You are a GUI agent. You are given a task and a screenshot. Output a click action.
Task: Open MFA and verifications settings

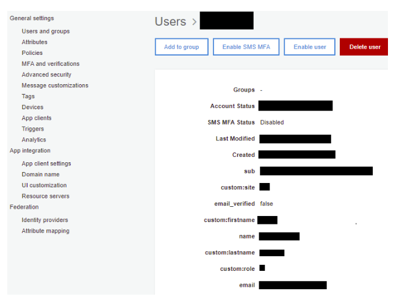[51, 63]
